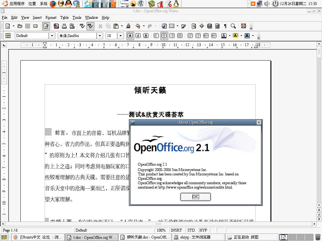Toggle Italic formatting
This screenshot has height=241, width=322.
[138, 36]
